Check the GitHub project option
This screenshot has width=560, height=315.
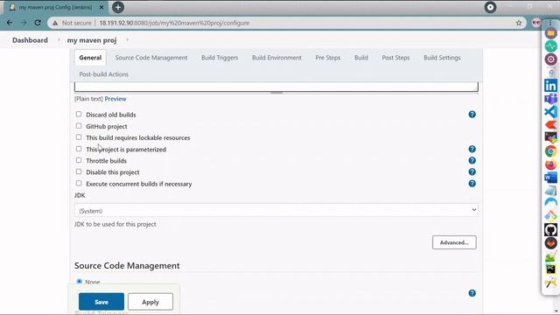tap(79, 126)
